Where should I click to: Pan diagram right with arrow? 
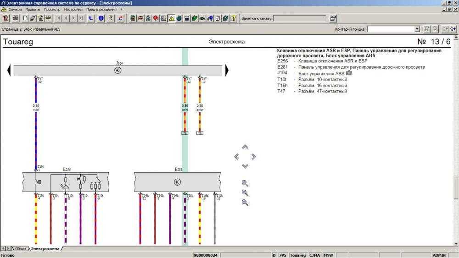(253, 157)
